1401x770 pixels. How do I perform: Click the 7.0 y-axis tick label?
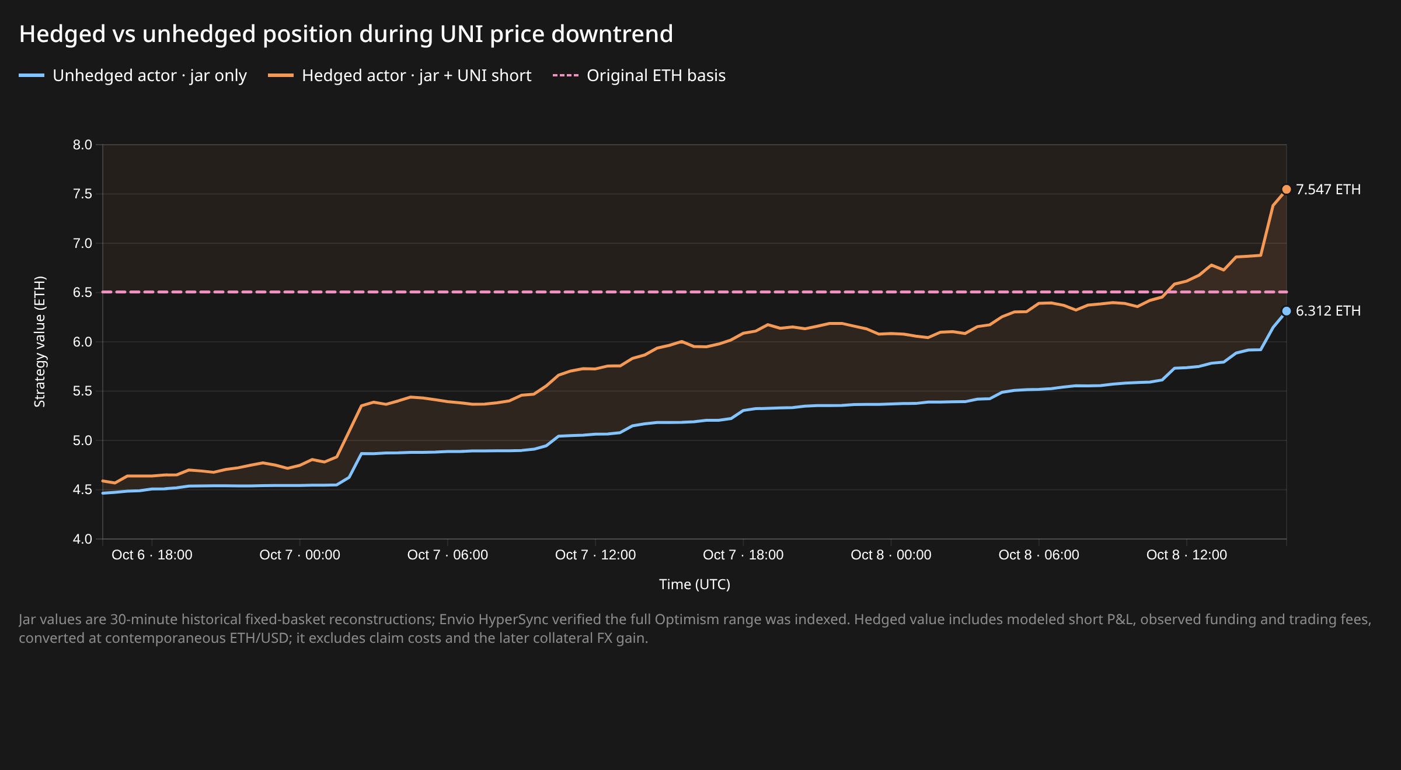pyautogui.click(x=82, y=243)
